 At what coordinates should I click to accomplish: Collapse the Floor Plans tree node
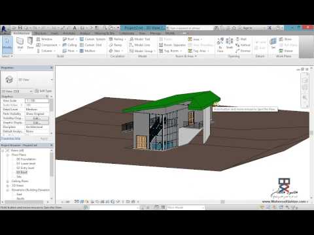pyautogui.click(x=7, y=155)
